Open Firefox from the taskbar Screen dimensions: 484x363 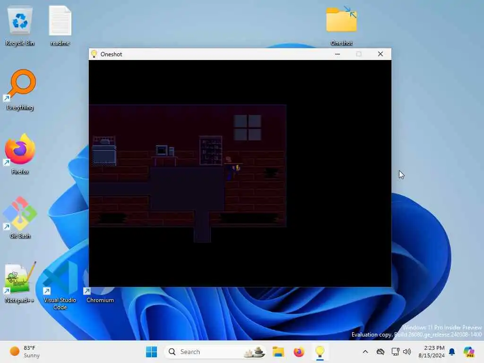click(x=299, y=352)
